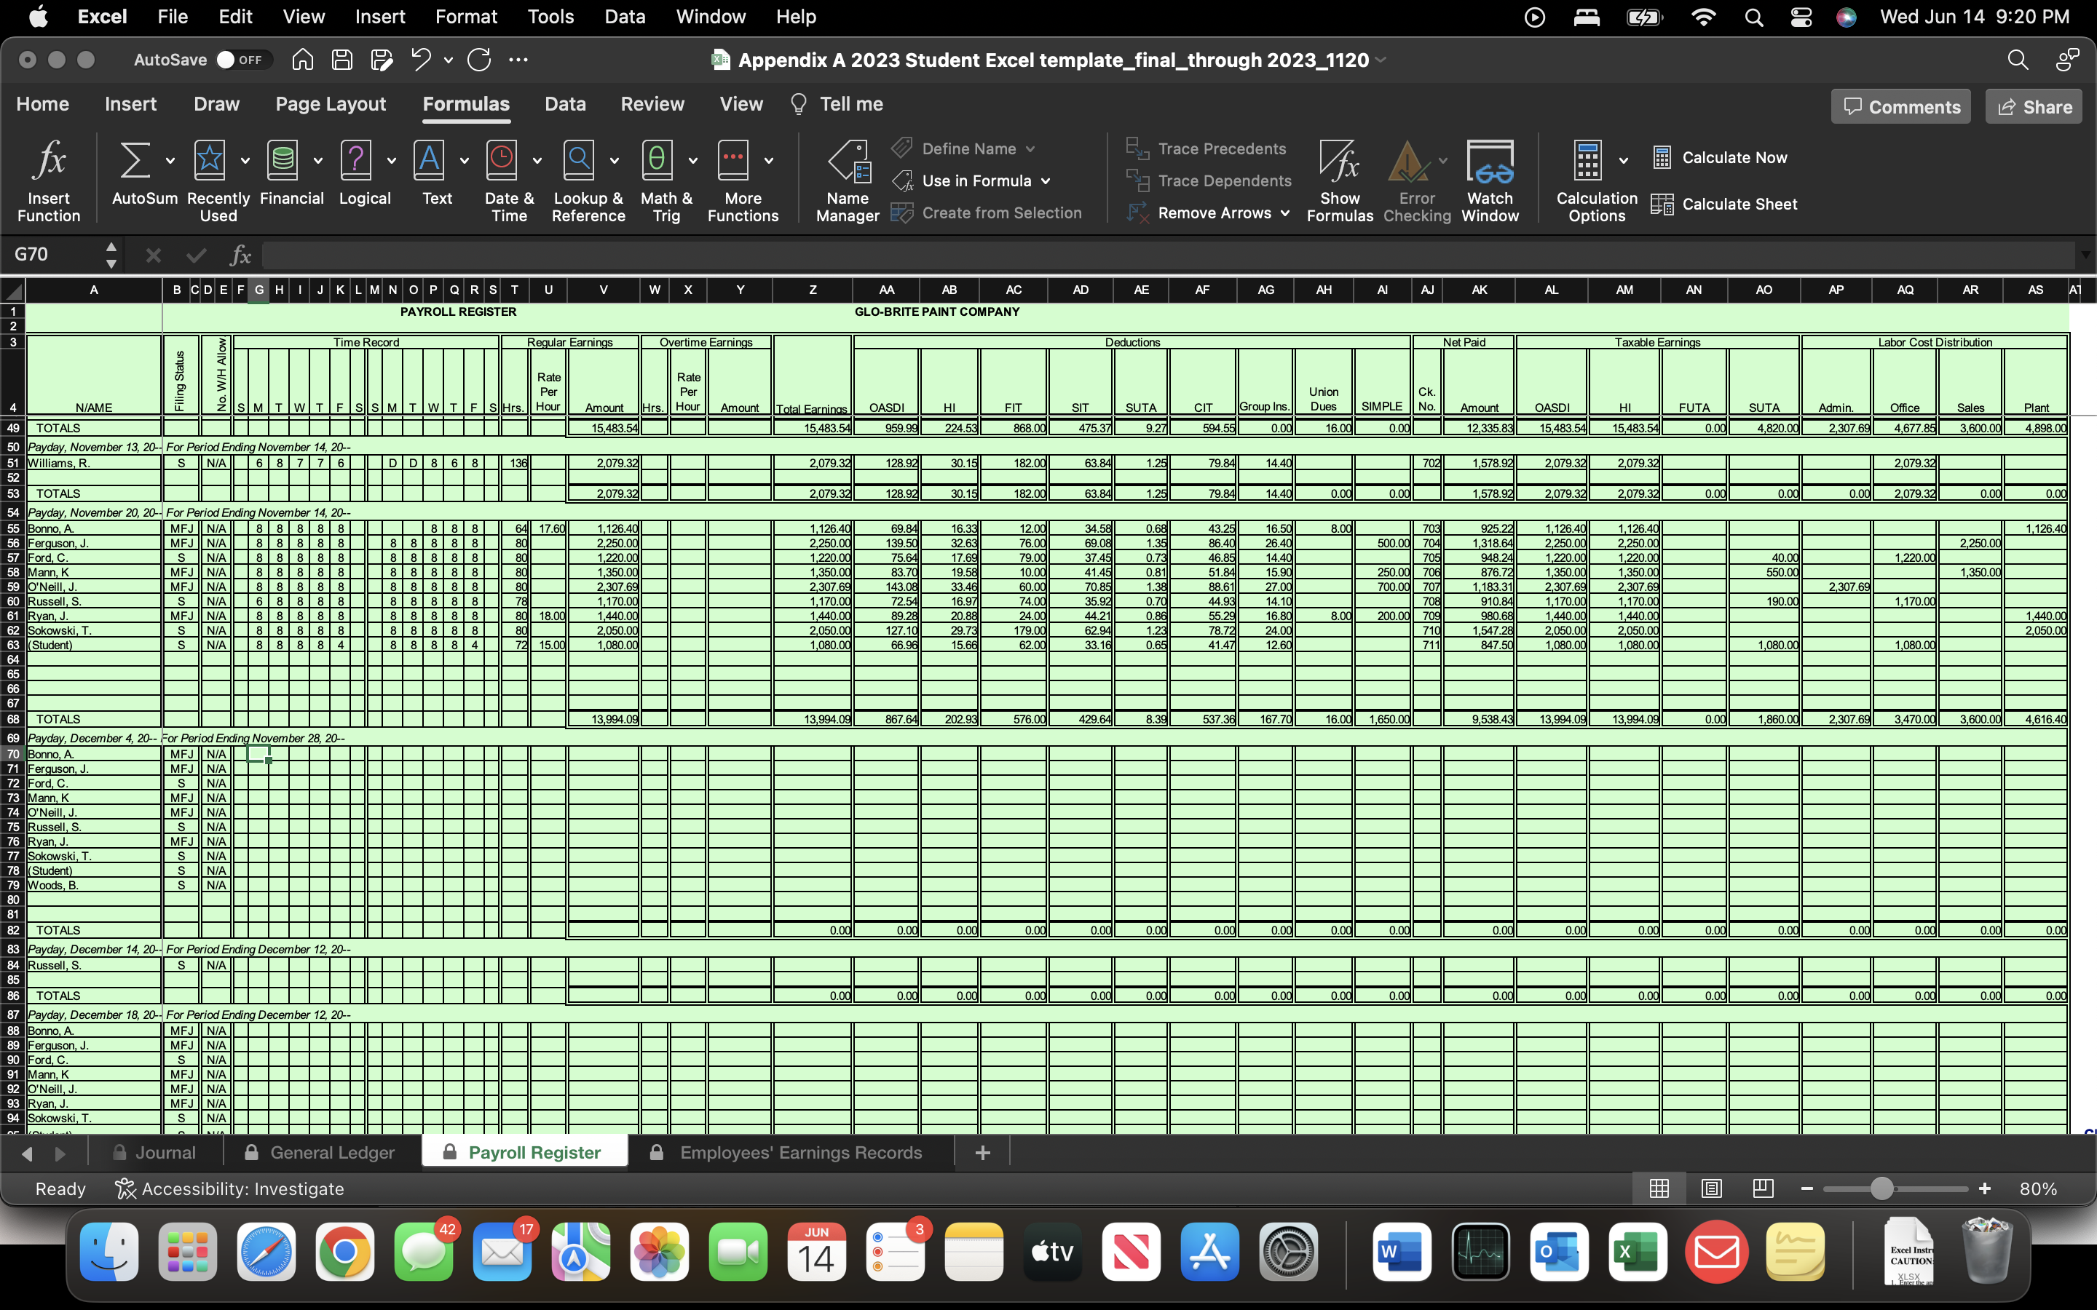Switch to the Data ribbon tab
This screenshot has height=1310, width=2097.
(x=565, y=104)
